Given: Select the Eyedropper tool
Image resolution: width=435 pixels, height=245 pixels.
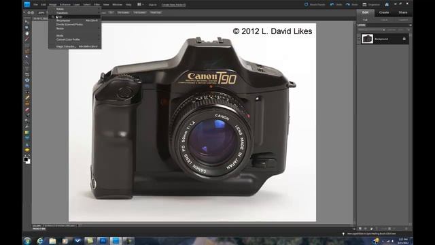Looking at the screenshot, I should pyautogui.click(x=27, y=39).
